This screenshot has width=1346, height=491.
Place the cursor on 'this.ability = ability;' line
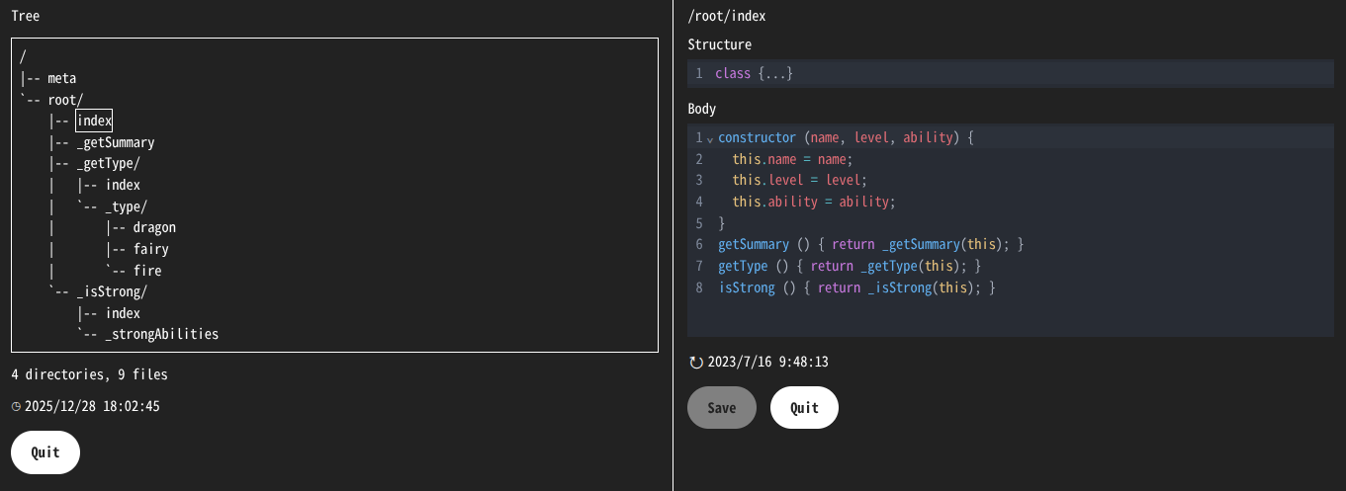coord(814,202)
